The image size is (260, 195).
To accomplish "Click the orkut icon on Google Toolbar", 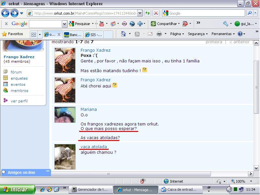I will (x=124, y=24).
